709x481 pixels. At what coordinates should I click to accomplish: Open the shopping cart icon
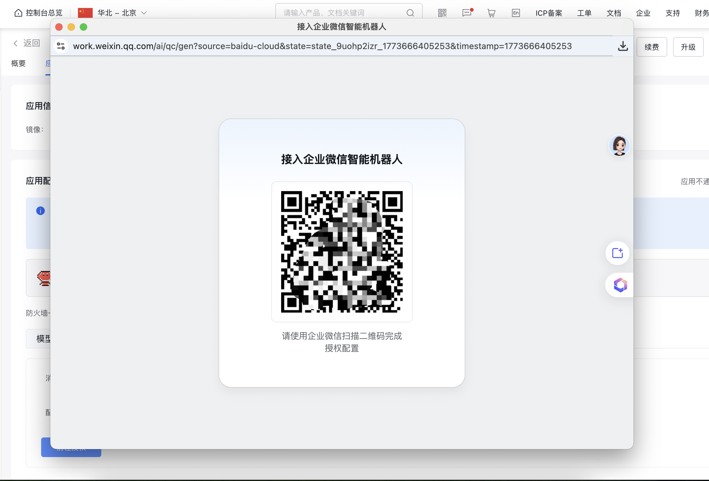[x=491, y=13]
